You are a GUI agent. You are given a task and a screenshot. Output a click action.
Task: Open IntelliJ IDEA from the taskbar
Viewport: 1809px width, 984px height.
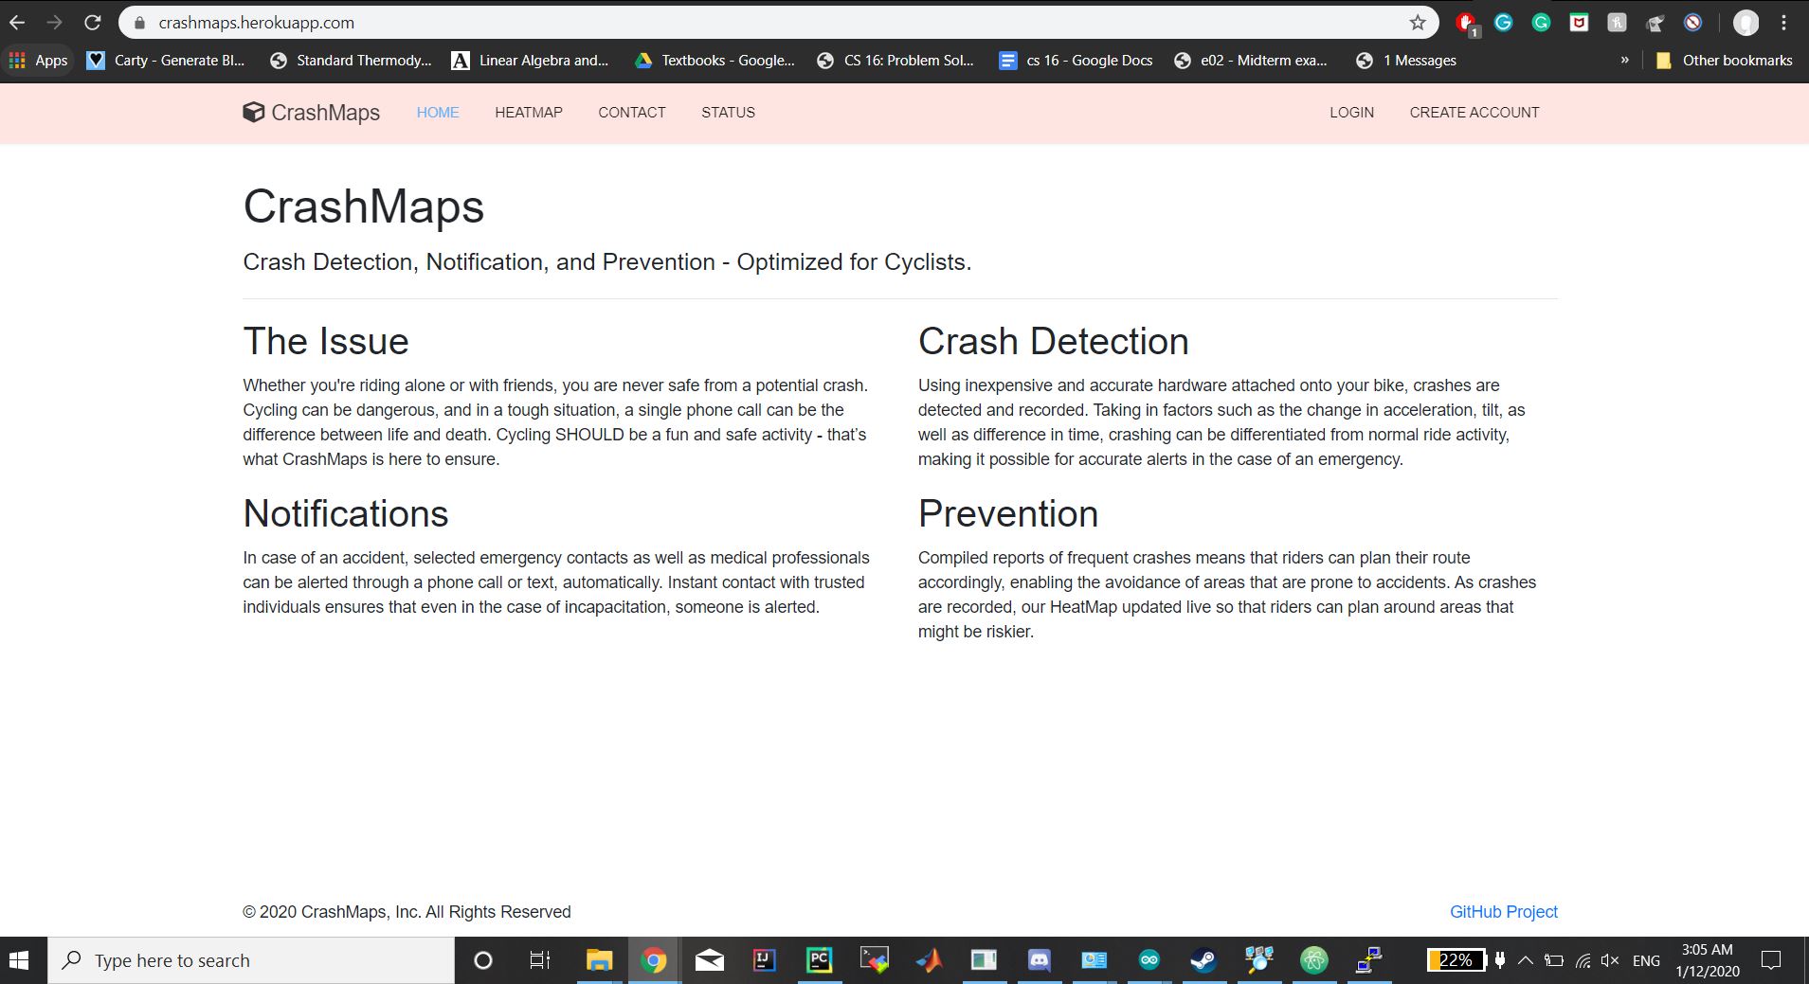(x=764, y=960)
